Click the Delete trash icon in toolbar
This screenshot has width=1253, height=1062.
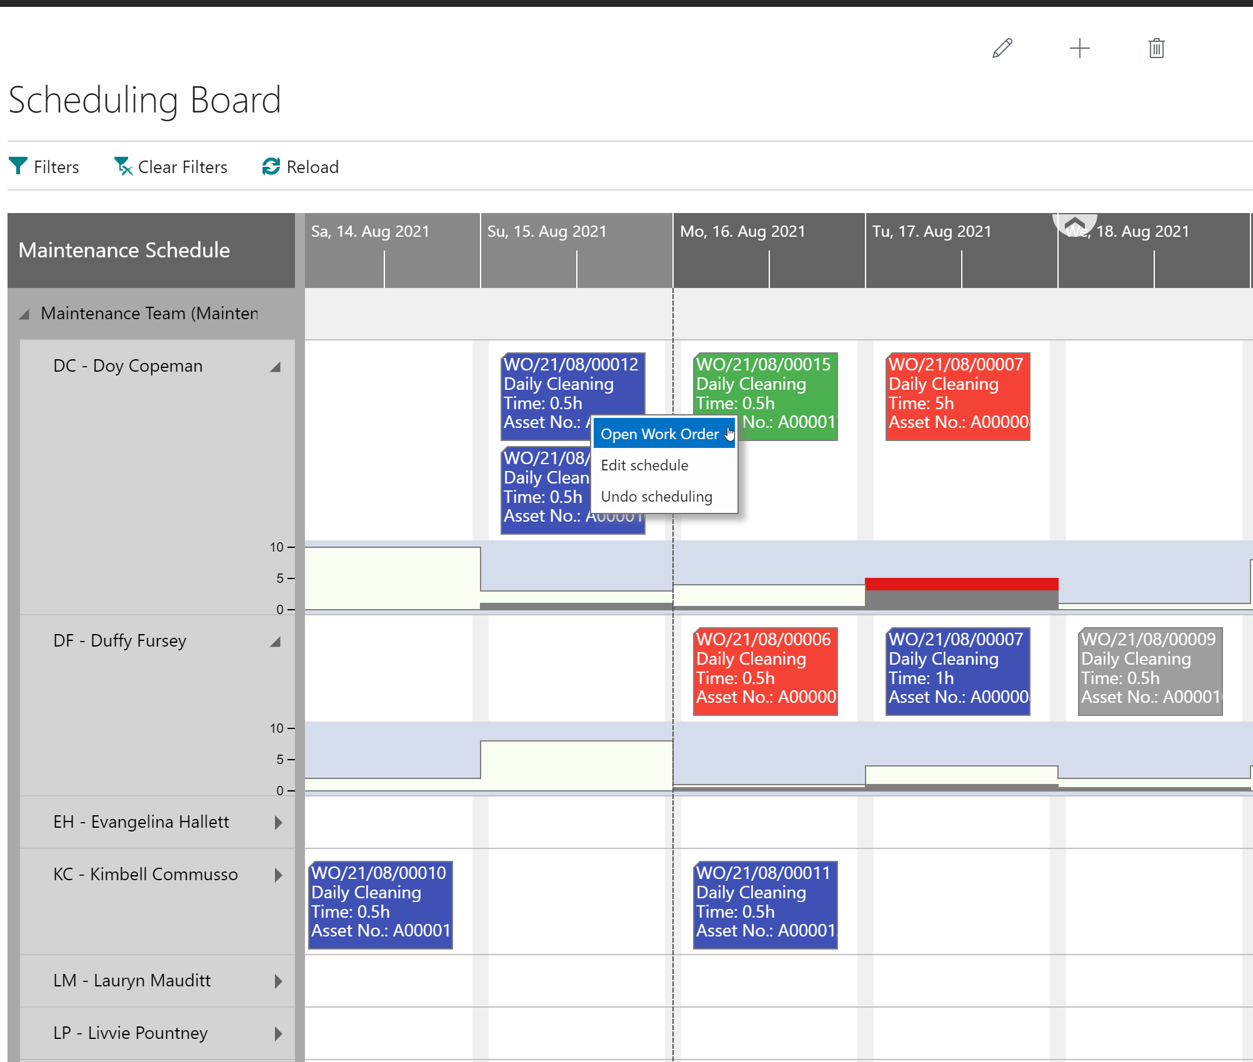pos(1156,47)
